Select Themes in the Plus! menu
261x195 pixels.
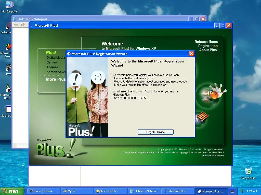coord(53,67)
